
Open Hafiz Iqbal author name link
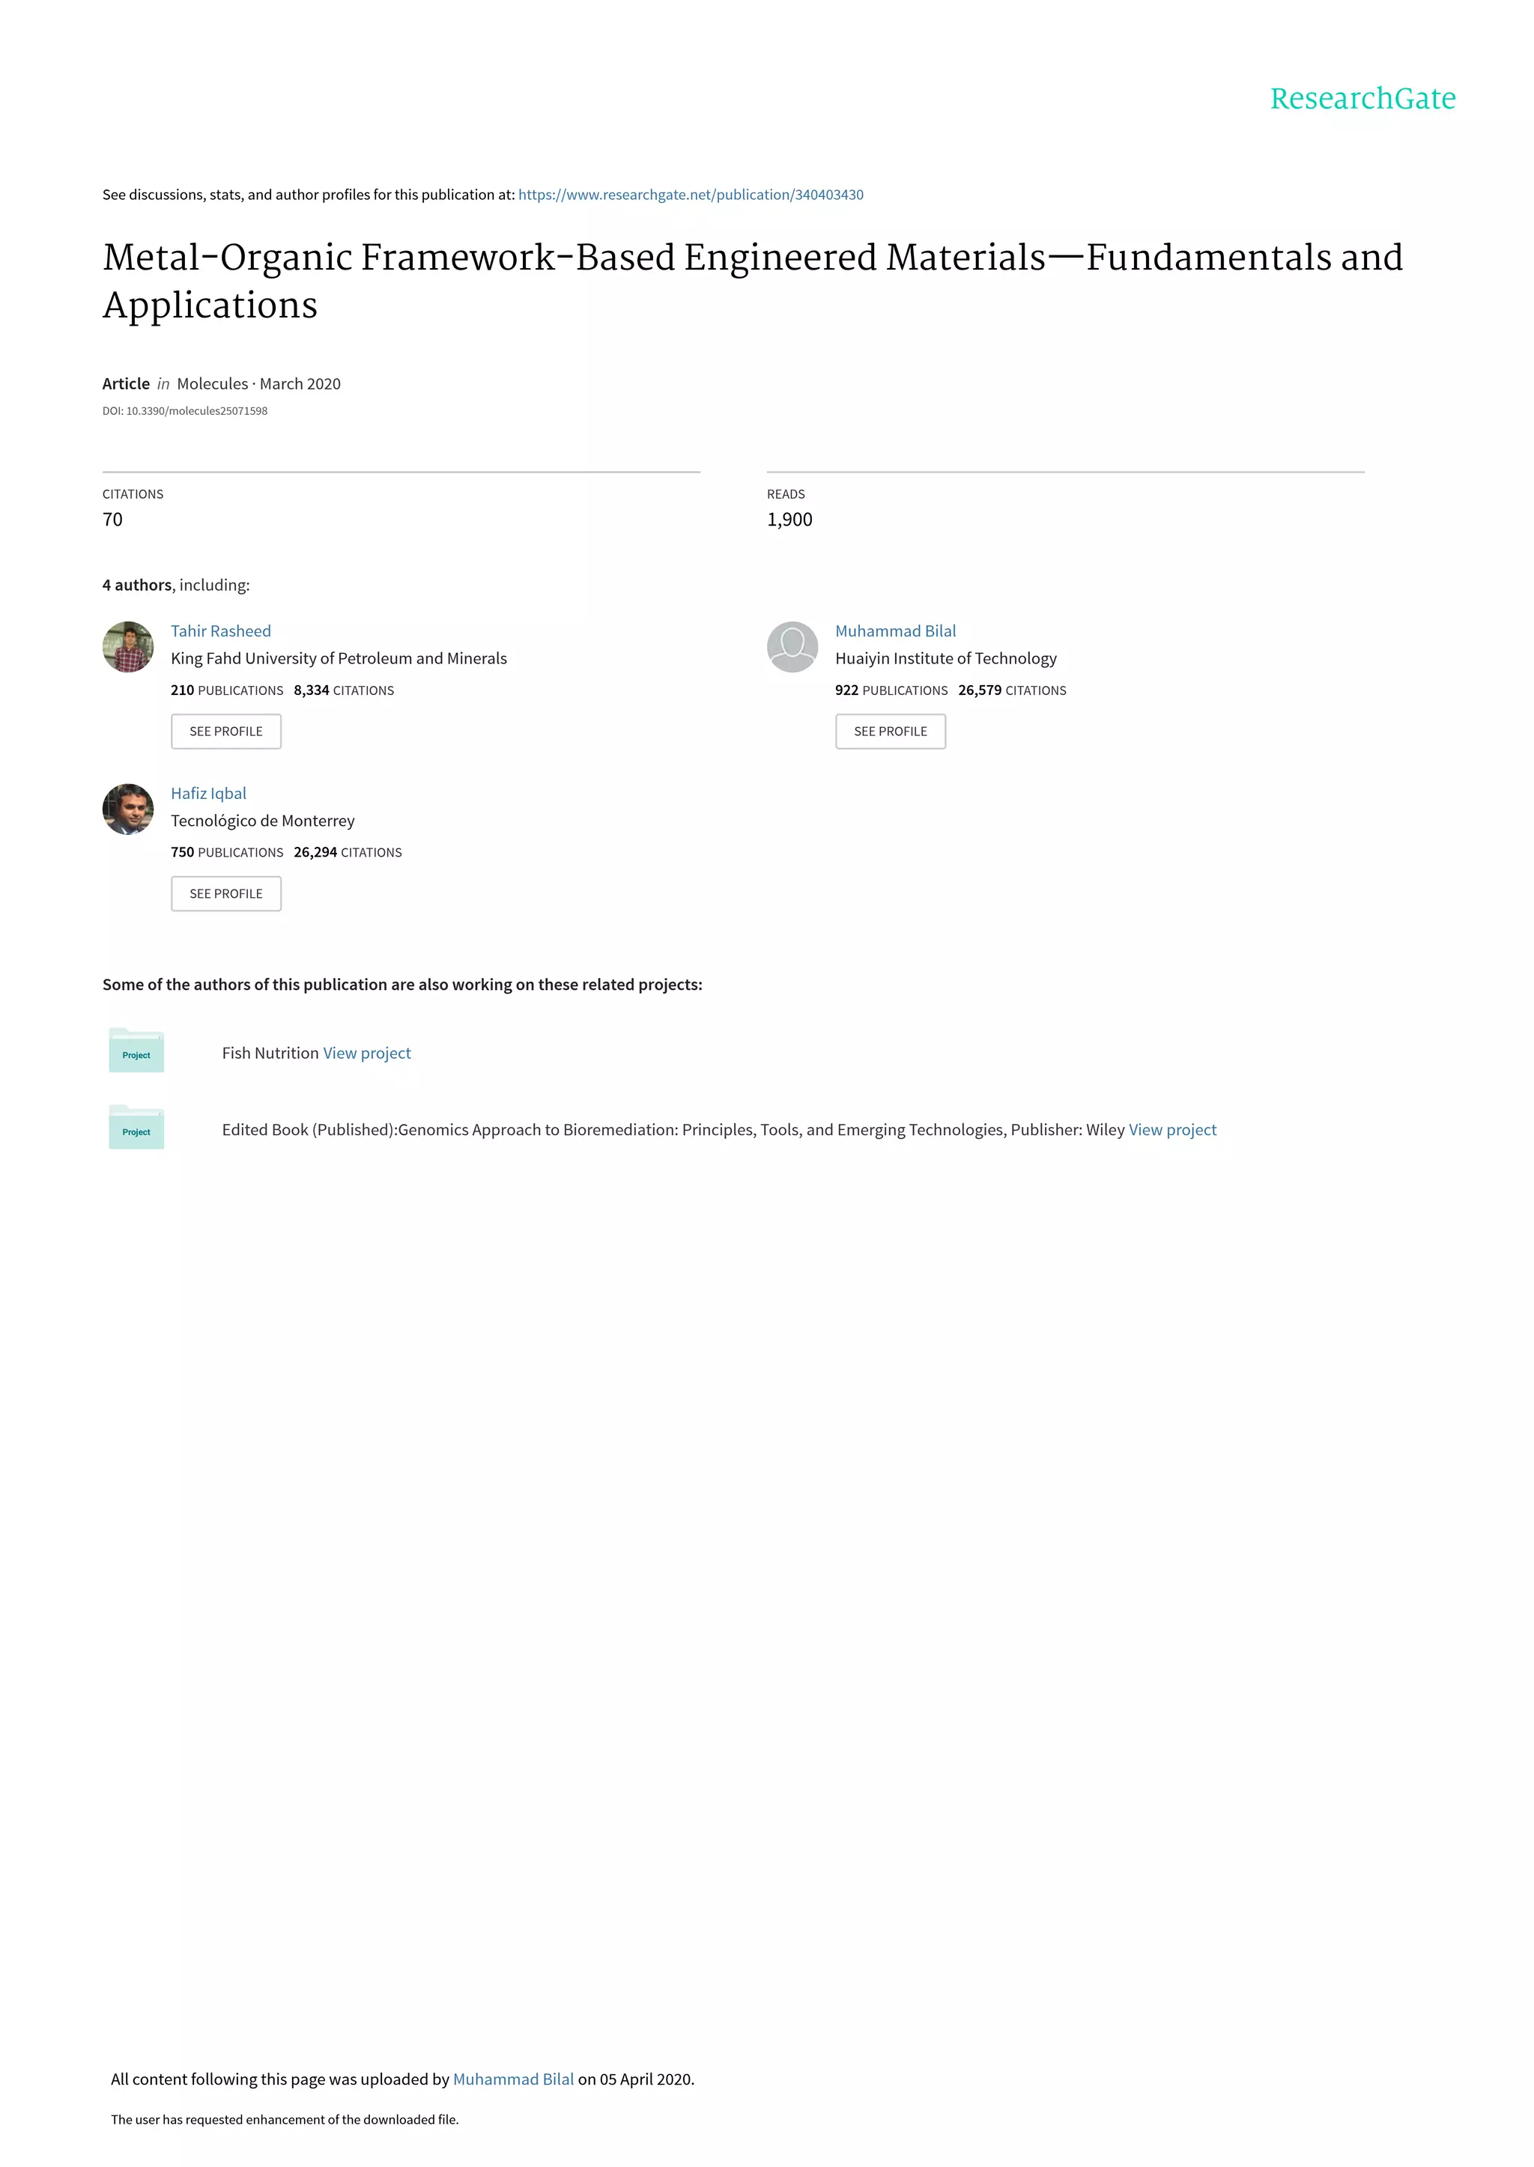[x=209, y=793]
